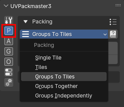Select the P packing tab icon
This screenshot has height=107, width=124.
[9, 31]
